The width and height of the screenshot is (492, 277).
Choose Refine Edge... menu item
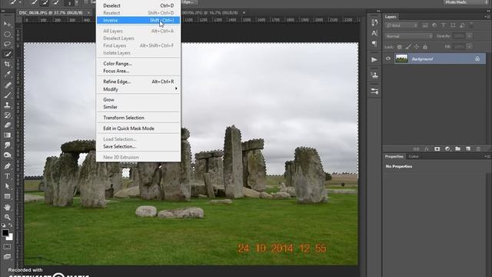138,82
